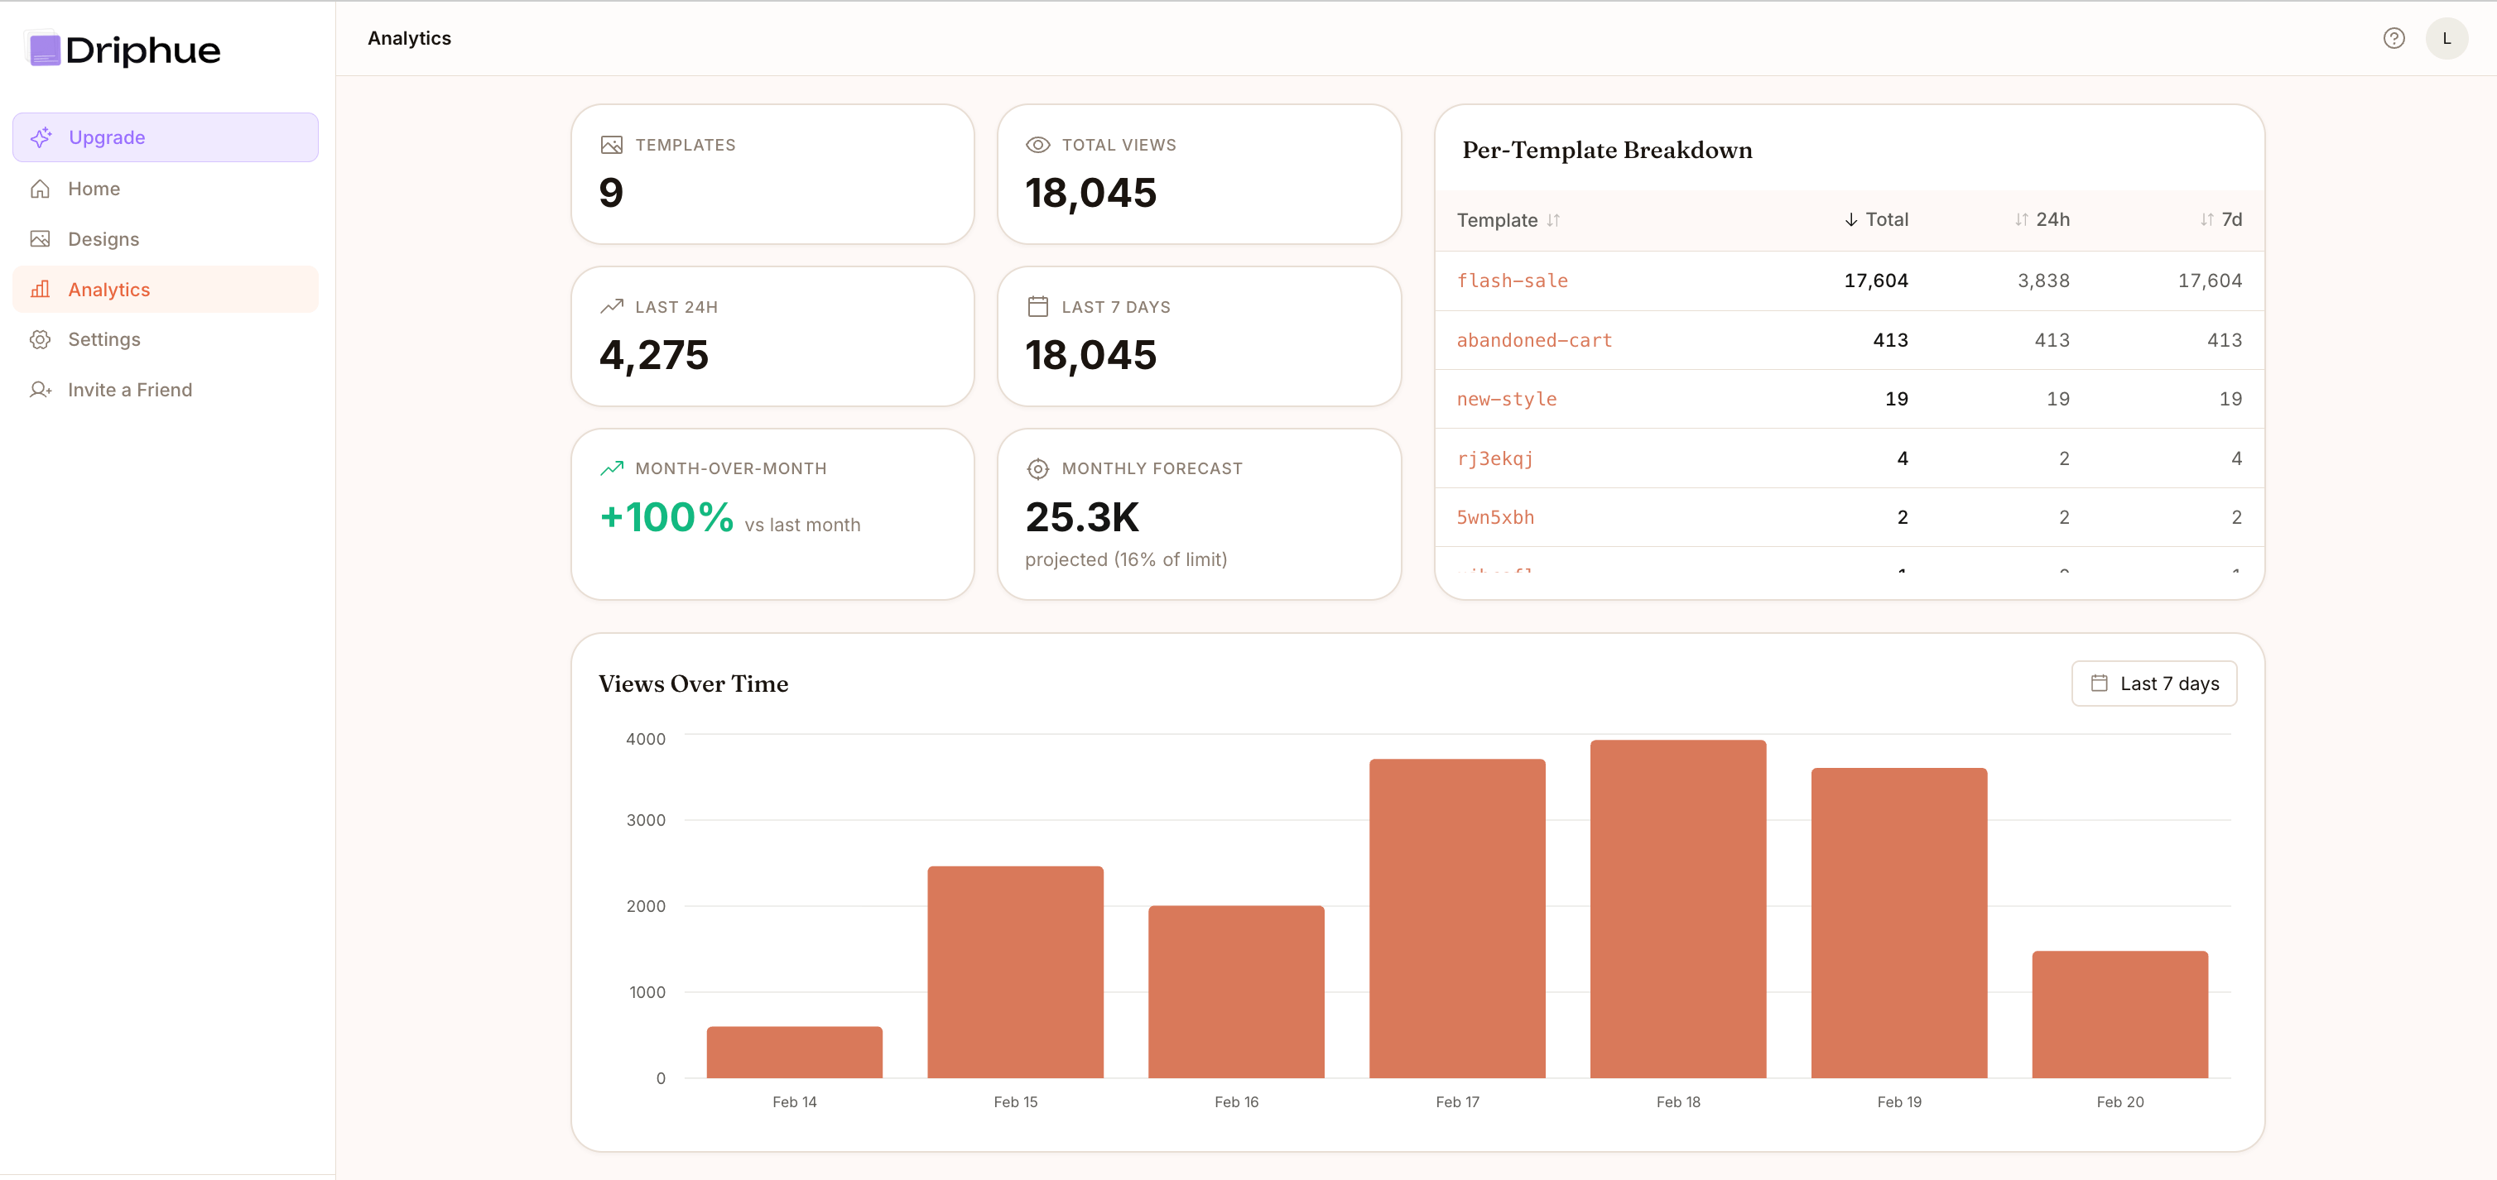This screenshot has width=2497, height=1180.
Task: Click the Feb 18 bar in chart
Action: point(1679,909)
